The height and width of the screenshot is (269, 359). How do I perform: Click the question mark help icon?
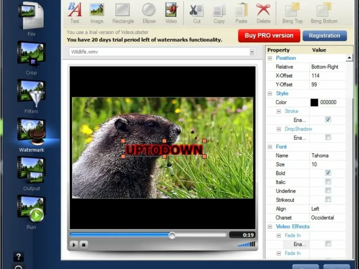click(x=18, y=256)
